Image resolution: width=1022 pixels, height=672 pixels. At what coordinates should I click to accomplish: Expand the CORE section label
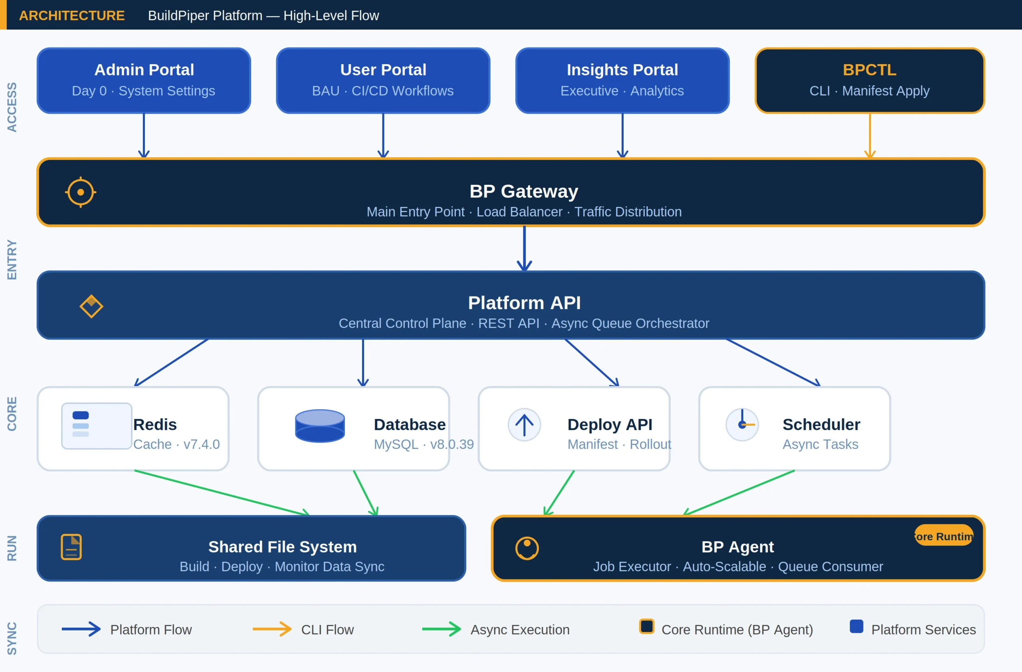click(12, 412)
